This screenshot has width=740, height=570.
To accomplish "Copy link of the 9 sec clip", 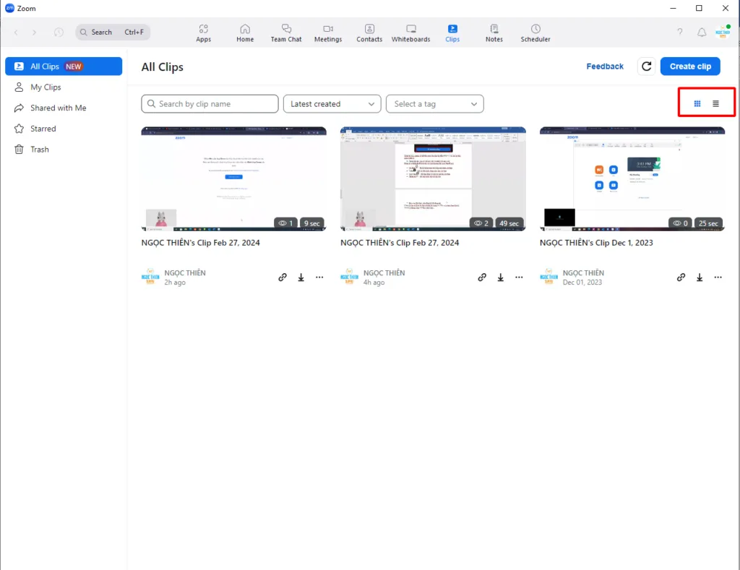I will tap(283, 277).
